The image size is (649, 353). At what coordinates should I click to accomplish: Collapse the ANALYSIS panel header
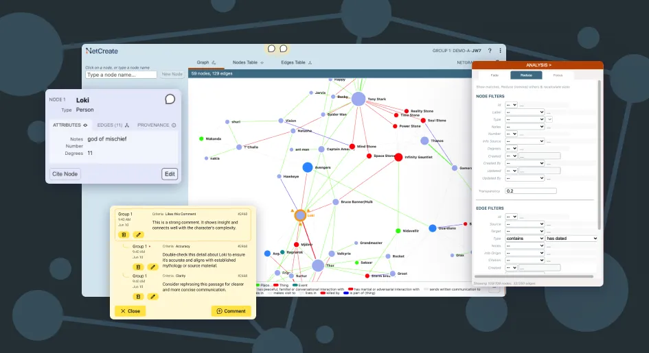[x=538, y=65]
